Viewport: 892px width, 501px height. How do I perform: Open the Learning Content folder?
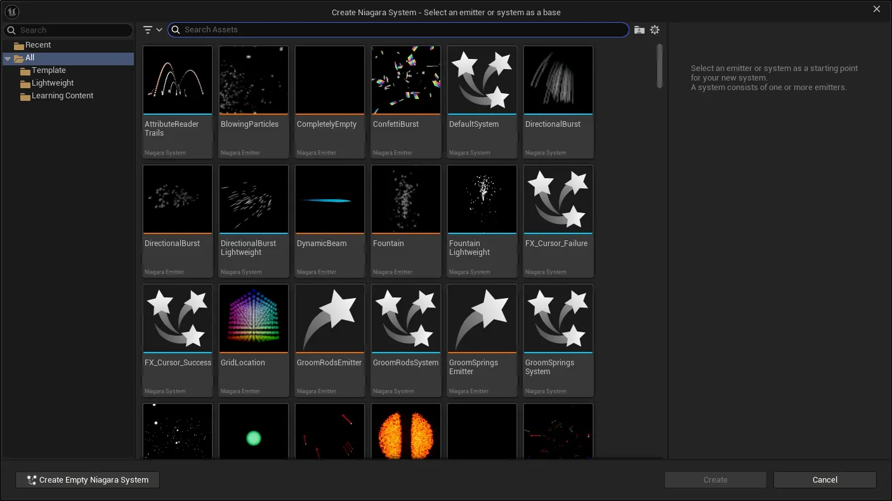click(x=62, y=96)
